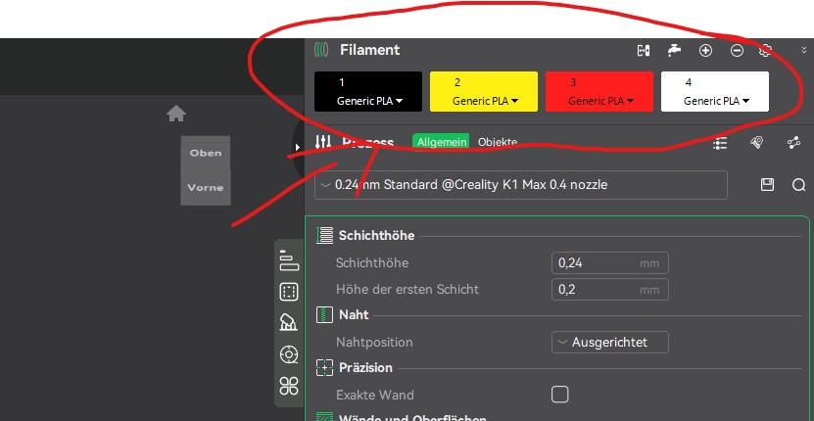The height and width of the screenshot is (421, 814).
Task: Open filament 4 Generic PLA dropdown
Action: [716, 100]
